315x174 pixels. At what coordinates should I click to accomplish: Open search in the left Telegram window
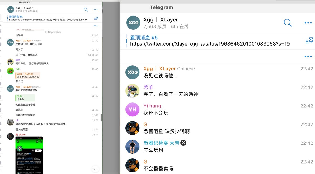pos(86,9)
